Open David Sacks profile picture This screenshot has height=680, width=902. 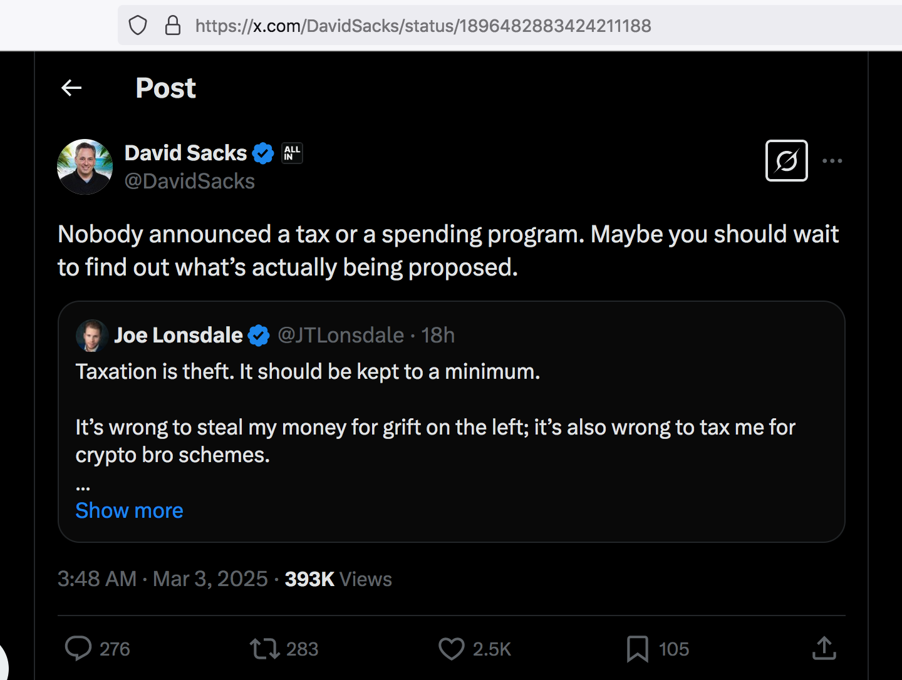tap(85, 167)
